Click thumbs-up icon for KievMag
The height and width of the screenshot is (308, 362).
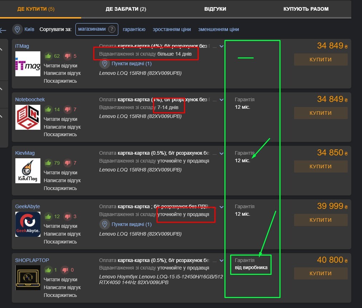(x=48, y=163)
